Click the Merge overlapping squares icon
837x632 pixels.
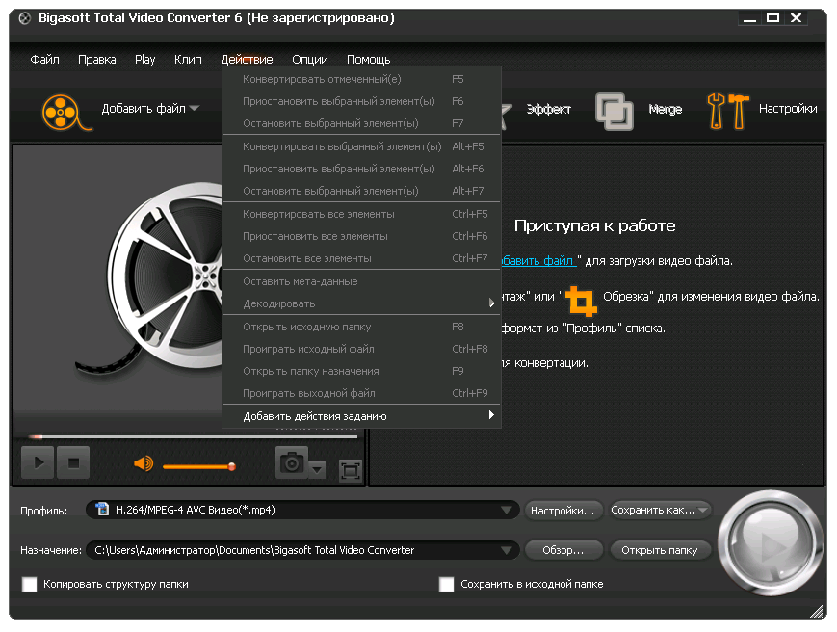click(x=614, y=111)
